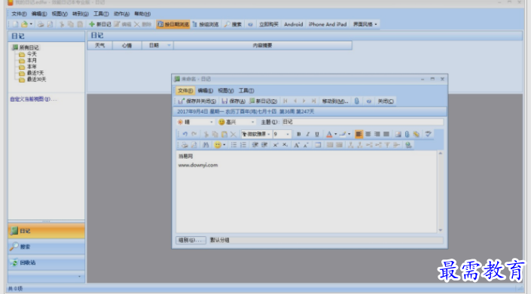Paste from clipboard in editor toolbar
The width and height of the screenshot is (531, 294).
(x=224, y=134)
